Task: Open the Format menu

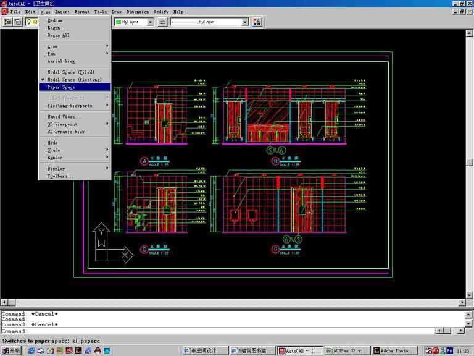Action: pos(81,12)
